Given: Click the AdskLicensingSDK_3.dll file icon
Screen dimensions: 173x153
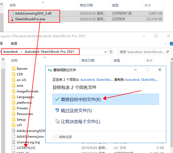Looking at the screenshot, I should [x=12, y=13].
